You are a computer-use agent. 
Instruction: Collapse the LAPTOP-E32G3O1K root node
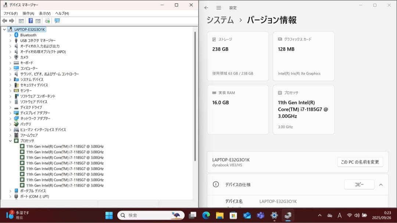coord(4,30)
